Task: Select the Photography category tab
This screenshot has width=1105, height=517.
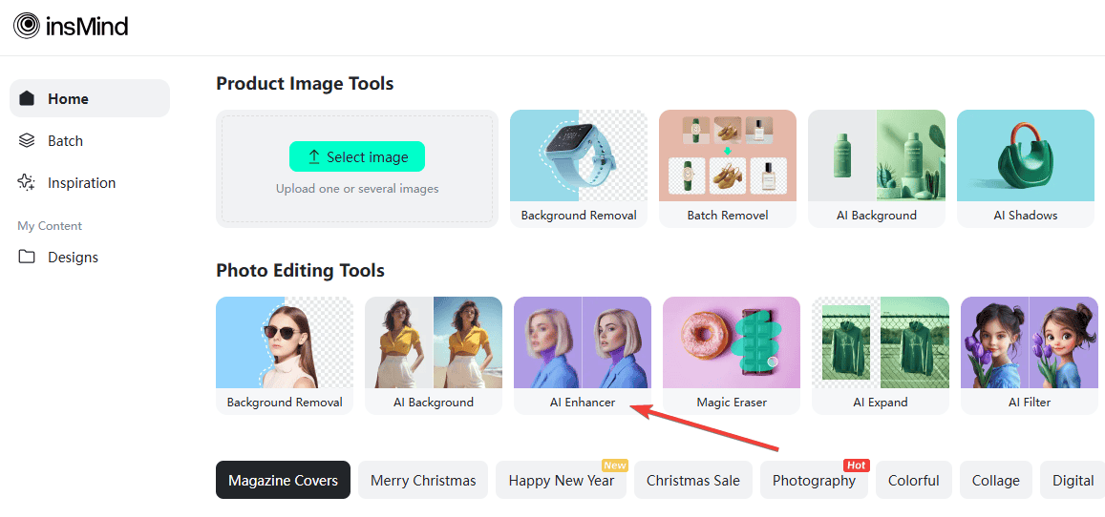Action: 814,481
